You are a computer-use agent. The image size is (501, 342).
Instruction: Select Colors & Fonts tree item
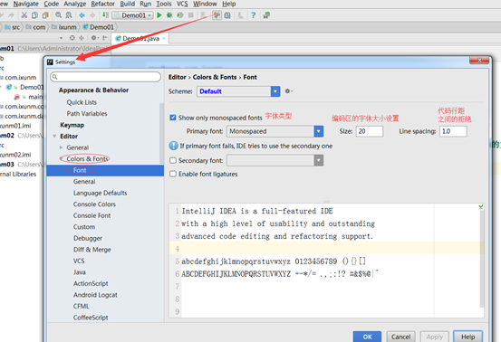[88, 159]
